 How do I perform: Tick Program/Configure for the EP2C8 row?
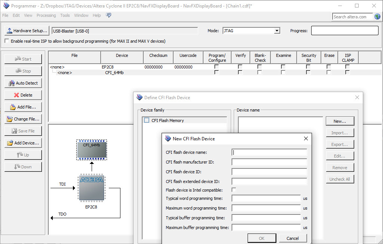tap(217, 67)
